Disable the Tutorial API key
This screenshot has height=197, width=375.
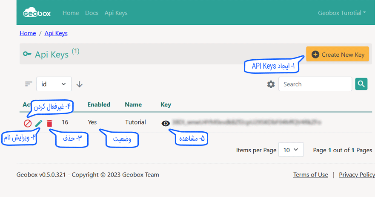pyautogui.click(x=28, y=123)
